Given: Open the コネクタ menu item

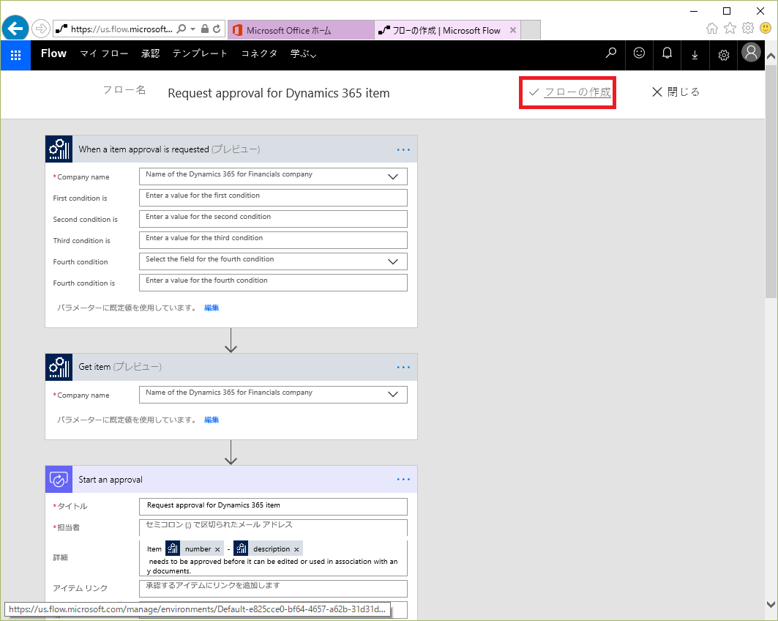Looking at the screenshot, I should [x=259, y=53].
